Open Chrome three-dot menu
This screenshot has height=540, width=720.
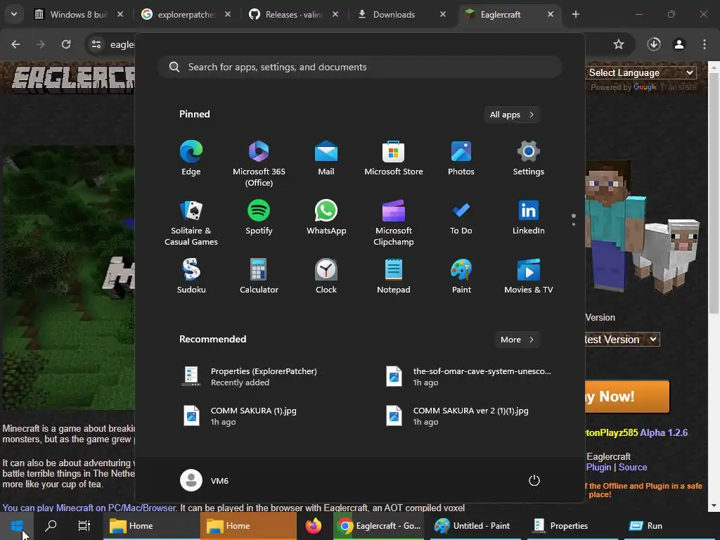pos(705,44)
